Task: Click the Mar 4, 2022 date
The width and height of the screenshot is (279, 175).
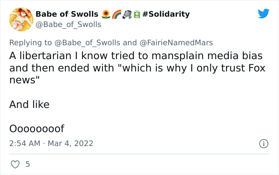Action: pyautogui.click(x=71, y=144)
